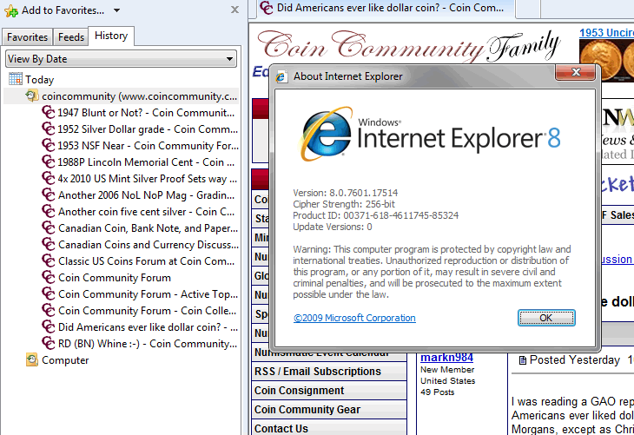Image resolution: width=634 pixels, height=435 pixels.
Task: Open the View By Date combo box
Action: click(x=121, y=59)
